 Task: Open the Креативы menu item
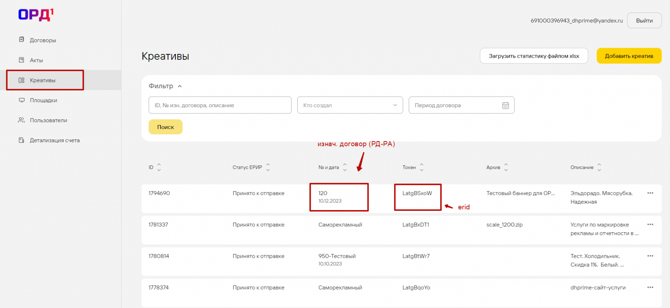[43, 80]
